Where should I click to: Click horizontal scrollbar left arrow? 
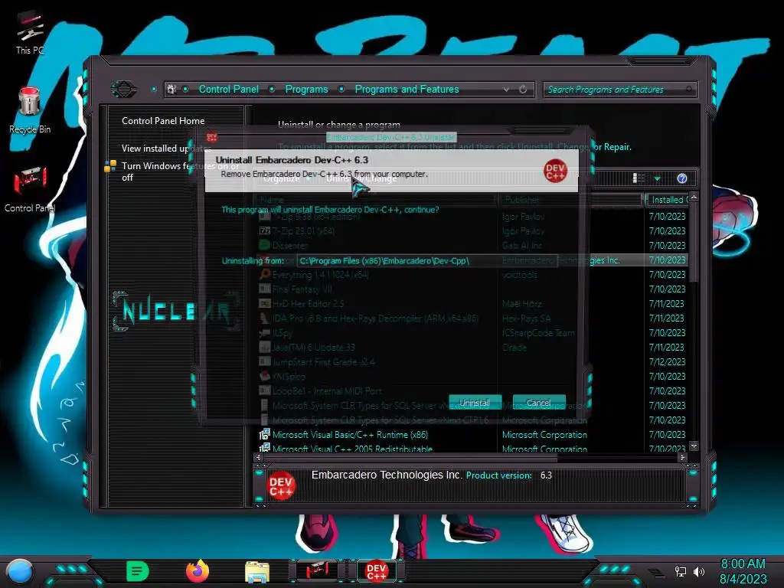258,457
